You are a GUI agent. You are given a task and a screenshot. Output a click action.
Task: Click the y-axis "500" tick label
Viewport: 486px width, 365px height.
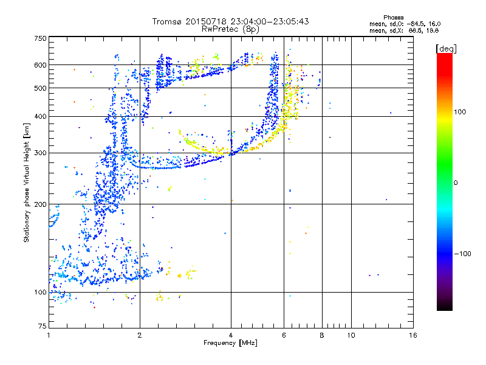click(40, 88)
